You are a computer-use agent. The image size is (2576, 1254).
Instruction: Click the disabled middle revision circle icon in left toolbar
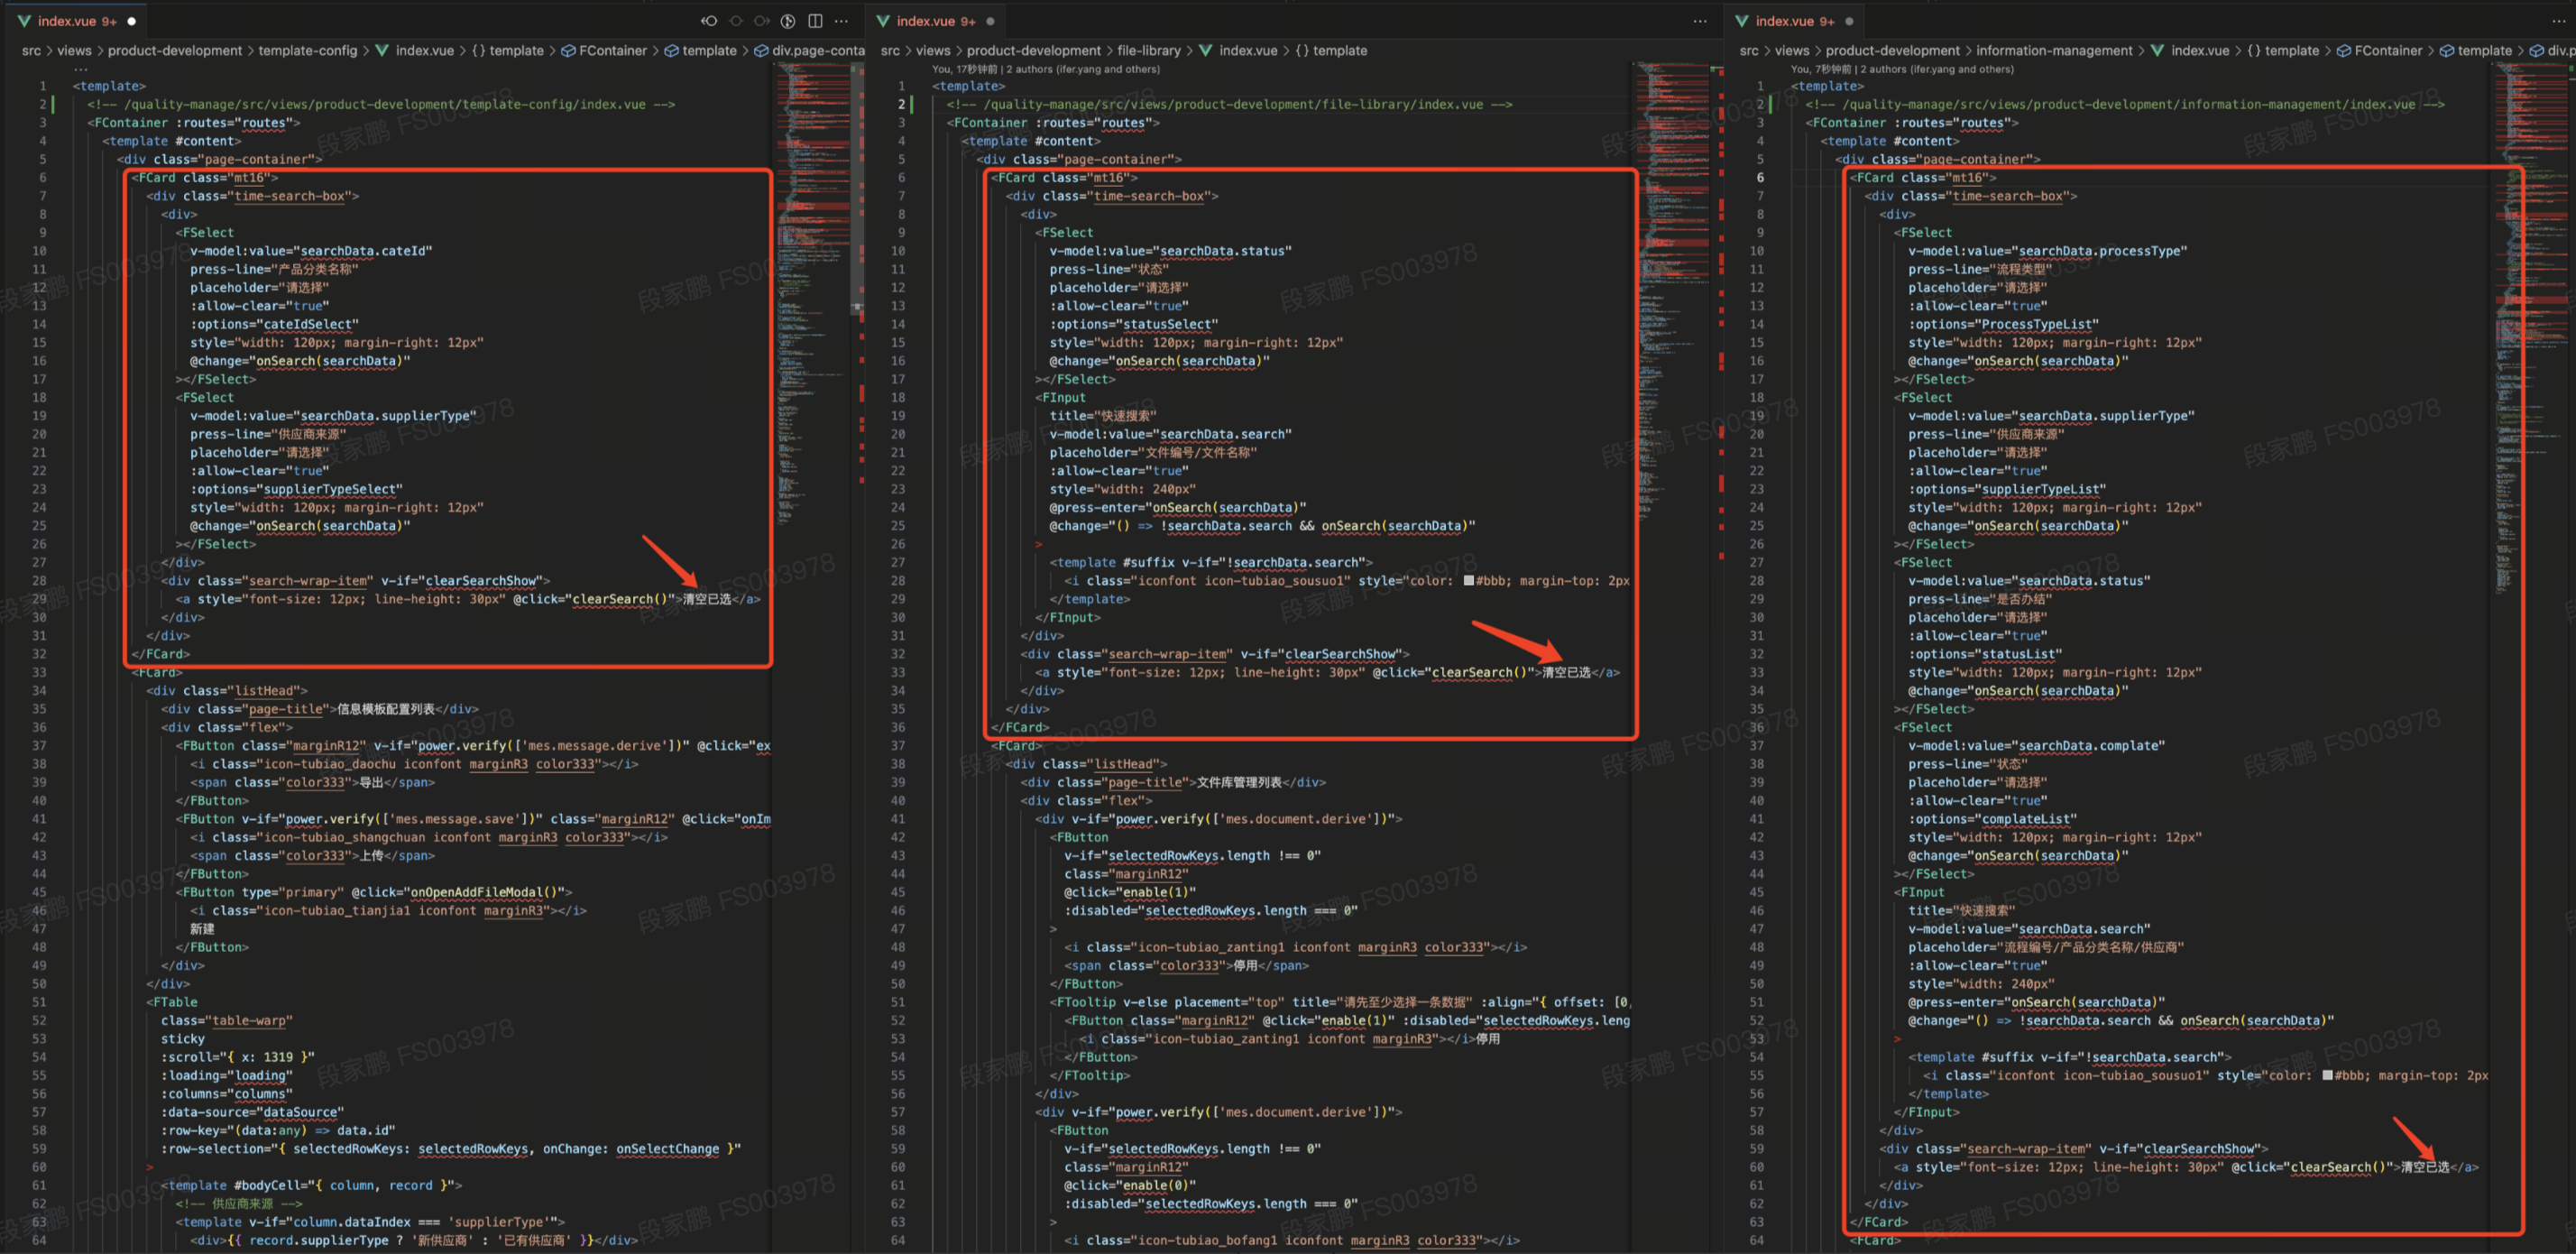click(x=736, y=21)
